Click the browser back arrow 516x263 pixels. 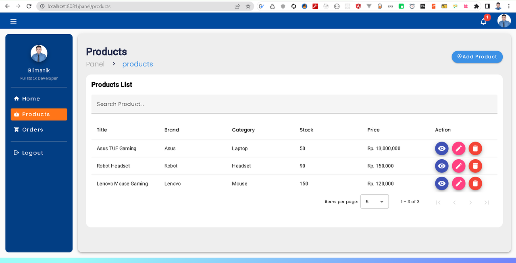coord(7,6)
